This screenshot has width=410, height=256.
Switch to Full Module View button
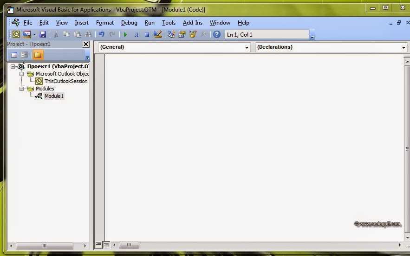[106, 244]
